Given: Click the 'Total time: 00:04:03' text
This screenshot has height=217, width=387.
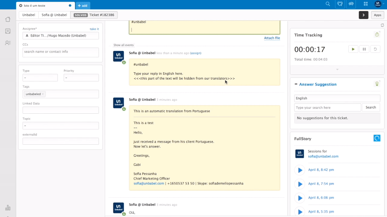Looking at the screenshot, I should [311, 59].
